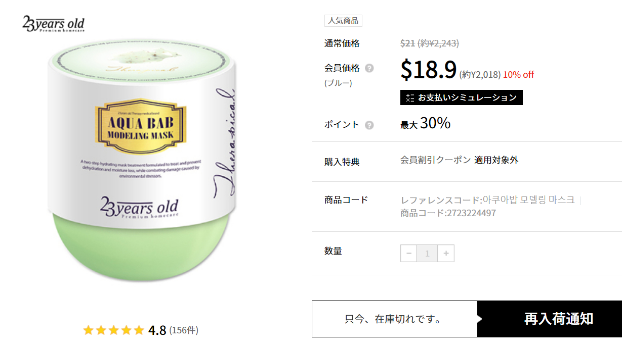The height and width of the screenshot is (349, 622).
Task: Click the お支払いシミュレーション button
Action: coord(462,97)
